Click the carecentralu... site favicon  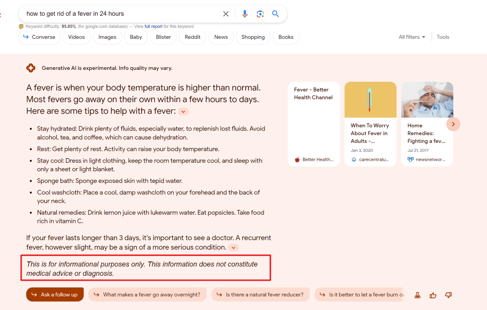click(354, 160)
